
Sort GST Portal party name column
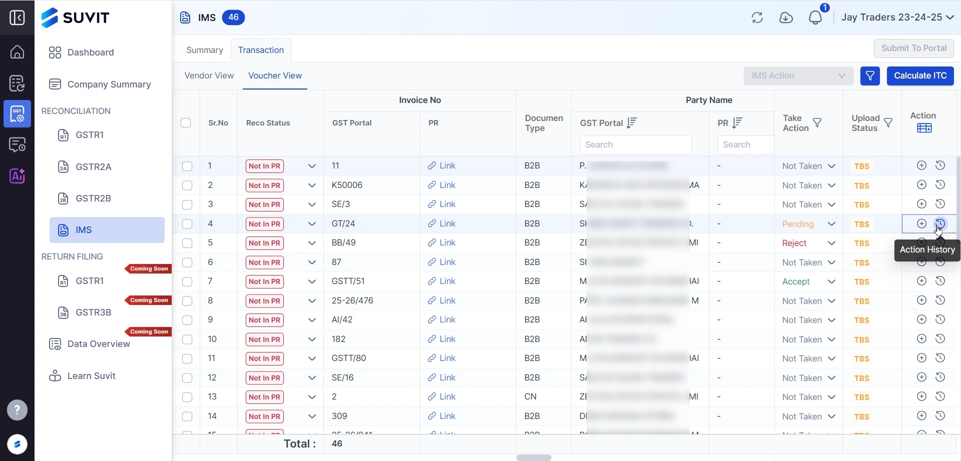(x=632, y=123)
